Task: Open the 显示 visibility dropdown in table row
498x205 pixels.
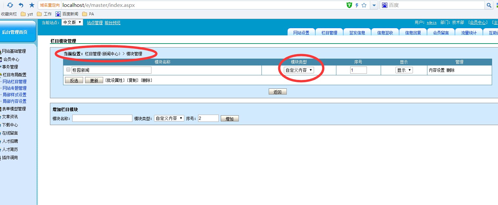Action: pos(404,70)
